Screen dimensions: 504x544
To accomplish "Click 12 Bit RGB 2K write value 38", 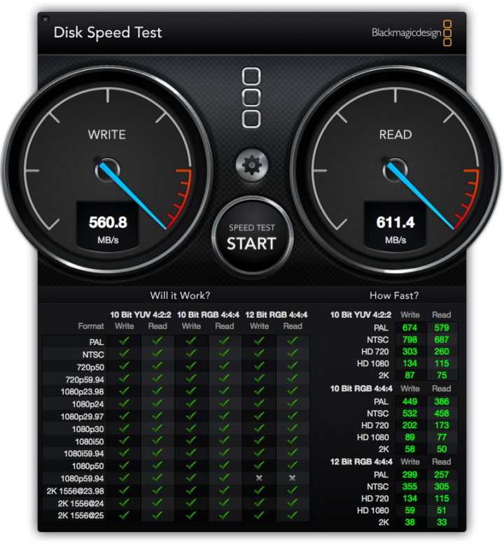I will [x=409, y=522].
